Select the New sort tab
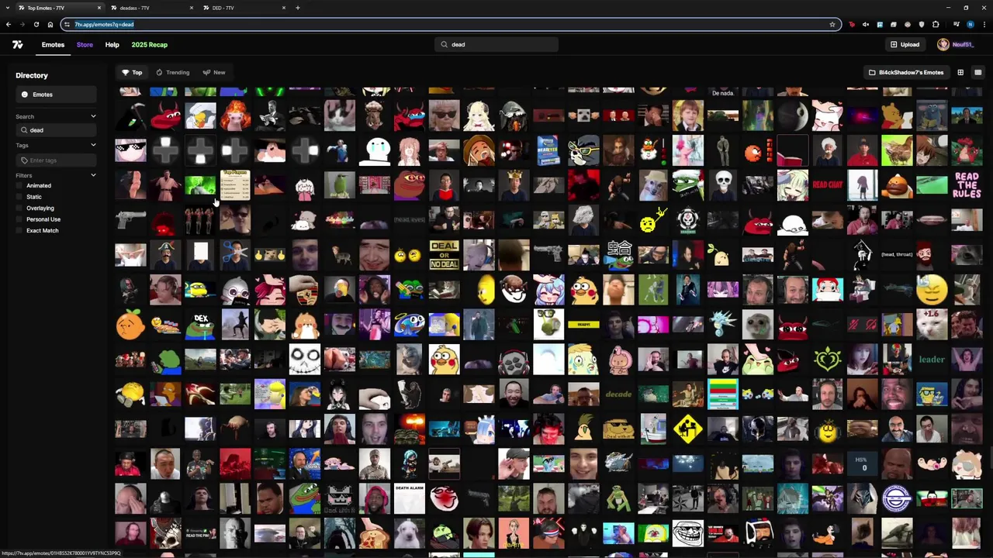 point(214,73)
